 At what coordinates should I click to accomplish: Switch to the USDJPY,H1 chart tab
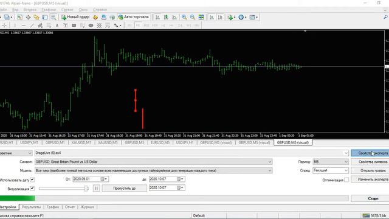click(x=185, y=142)
